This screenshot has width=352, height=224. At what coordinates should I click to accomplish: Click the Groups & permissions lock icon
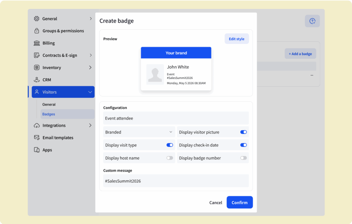pyautogui.click(x=37, y=31)
